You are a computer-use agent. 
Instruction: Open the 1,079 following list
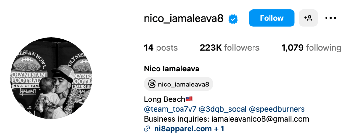click(311, 48)
